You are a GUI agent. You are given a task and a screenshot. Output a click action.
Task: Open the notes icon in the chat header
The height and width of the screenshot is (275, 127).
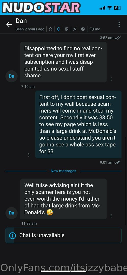[x=67, y=29]
